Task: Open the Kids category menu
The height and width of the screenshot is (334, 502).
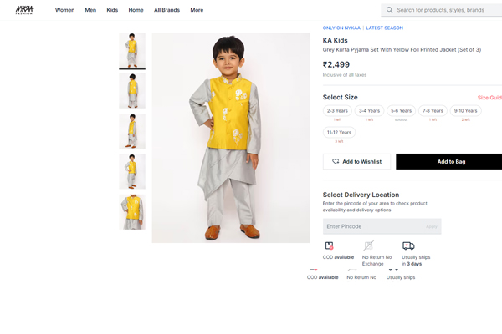Action: click(x=112, y=10)
